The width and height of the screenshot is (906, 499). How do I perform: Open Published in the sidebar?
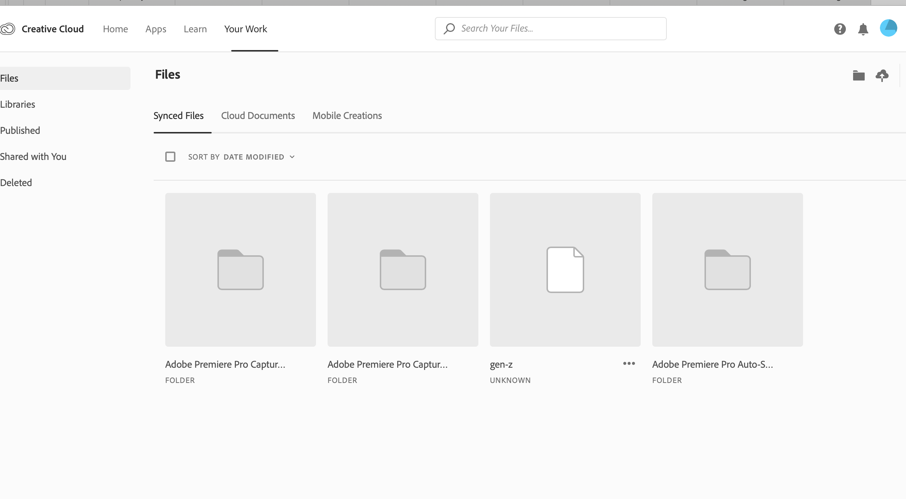20,131
